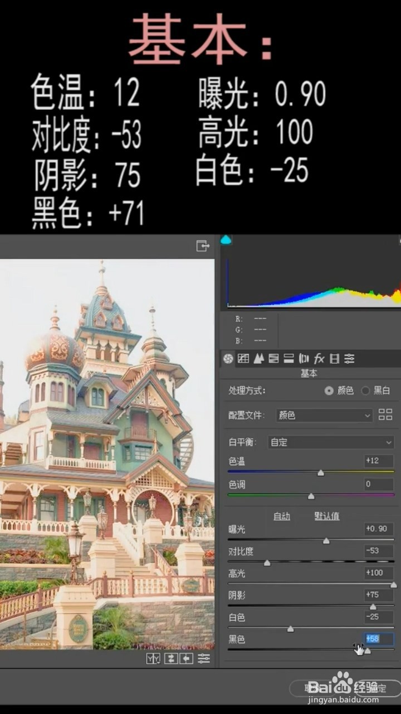Open the Calibration panel (filmstrip icon)

point(334,359)
